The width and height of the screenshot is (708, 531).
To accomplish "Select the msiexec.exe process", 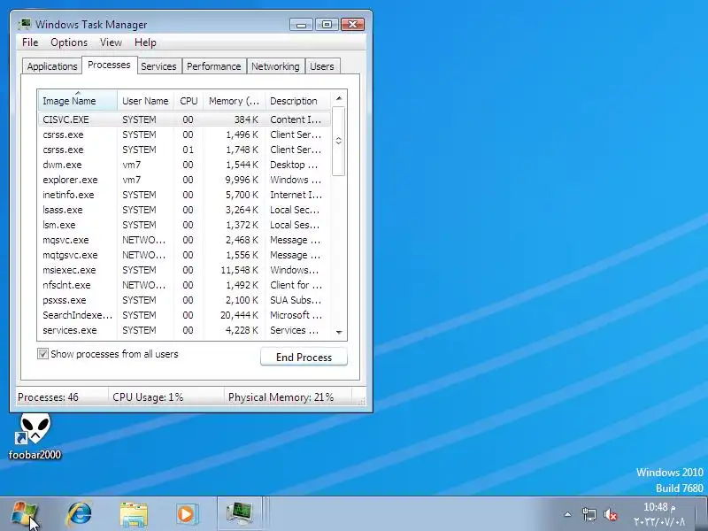I will [x=184, y=270].
